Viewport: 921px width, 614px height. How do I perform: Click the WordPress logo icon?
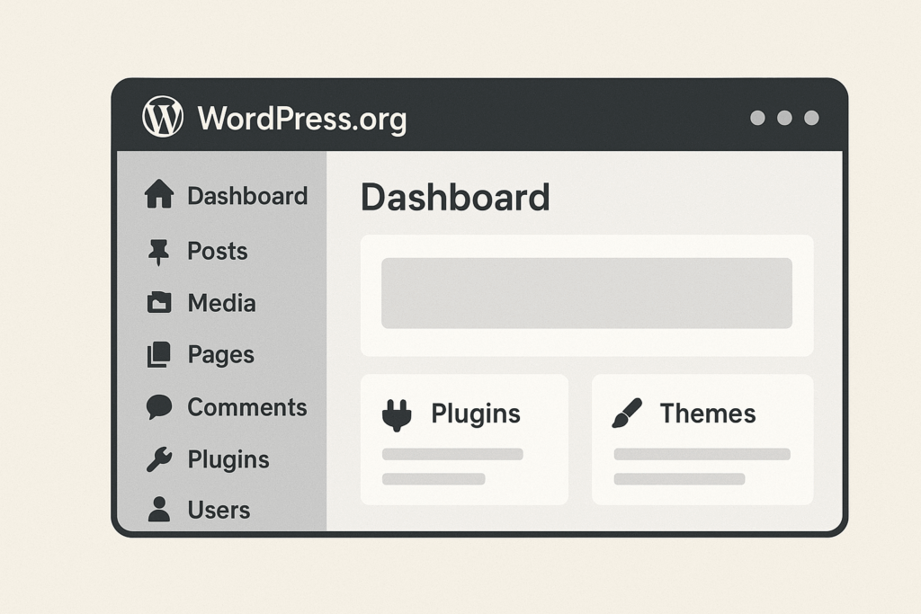pyautogui.click(x=163, y=118)
